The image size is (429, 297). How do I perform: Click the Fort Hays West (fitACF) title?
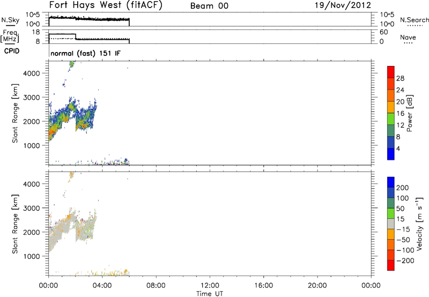[x=106, y=5]
